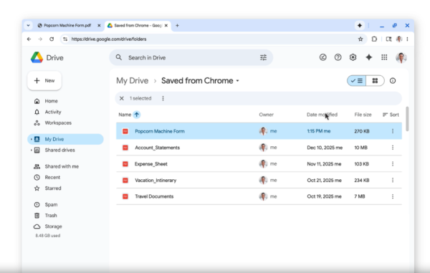Screen dimensions: 430x273
Task: Open more actions for Account_Statements
Action: coord(393,148)
